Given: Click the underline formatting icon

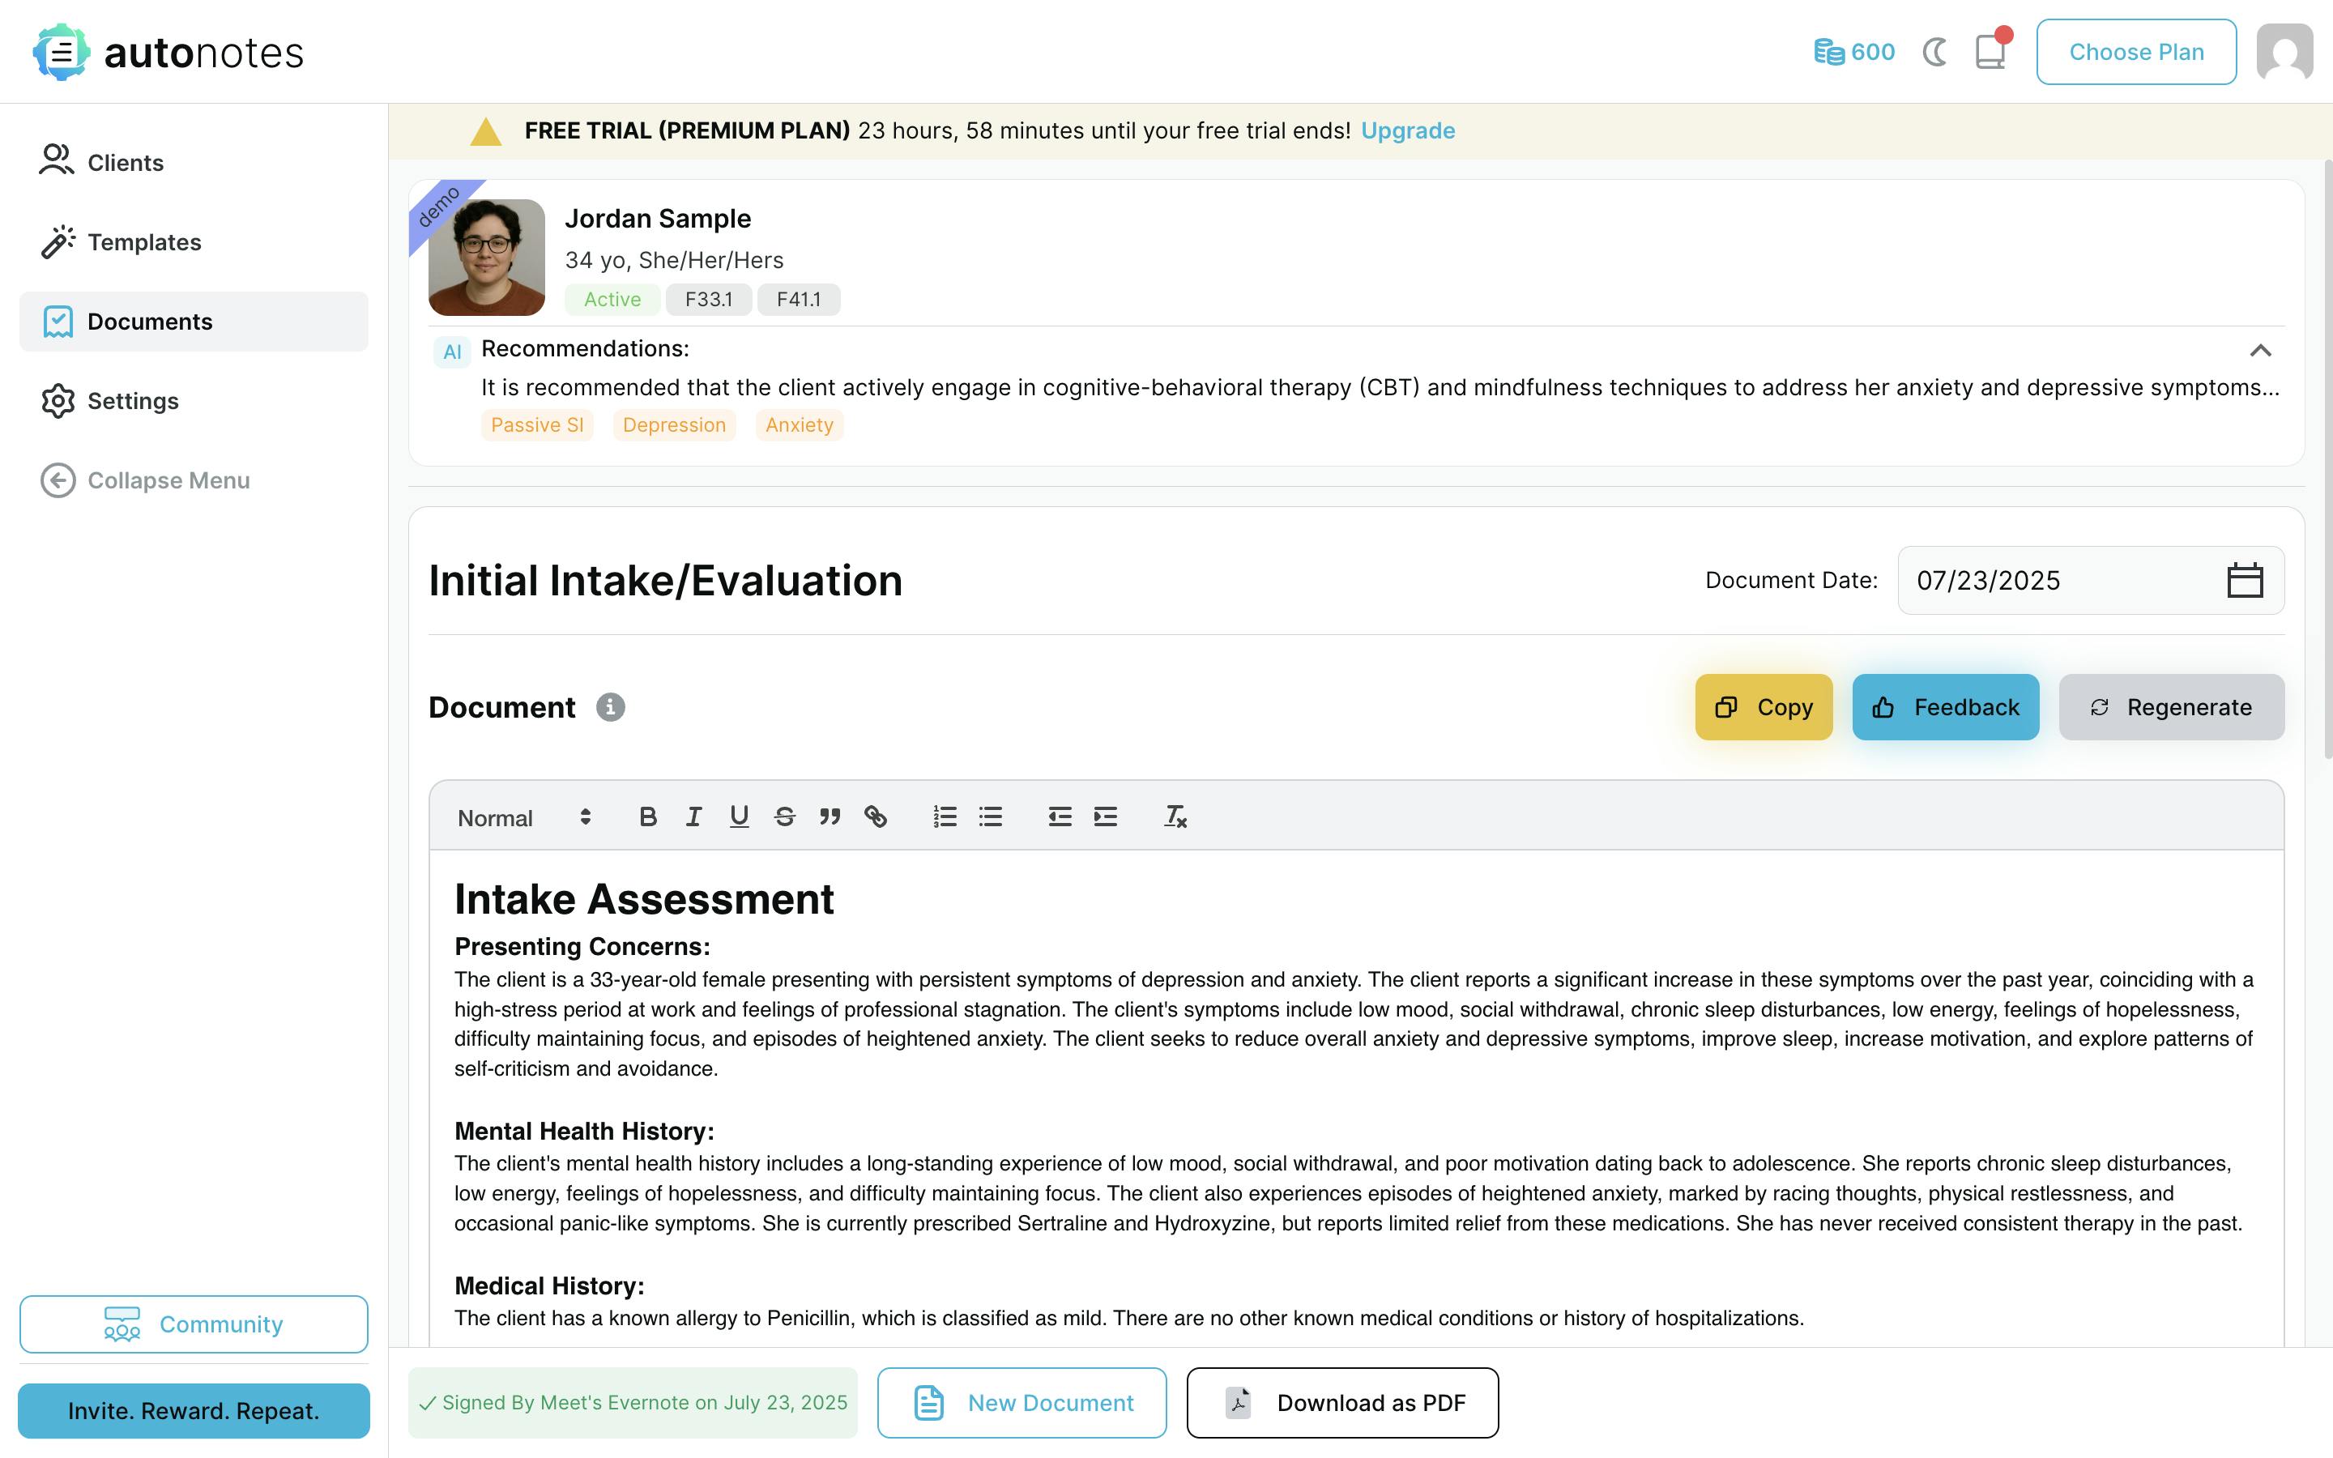Looking at the screenshot, I should pos(739,816).
